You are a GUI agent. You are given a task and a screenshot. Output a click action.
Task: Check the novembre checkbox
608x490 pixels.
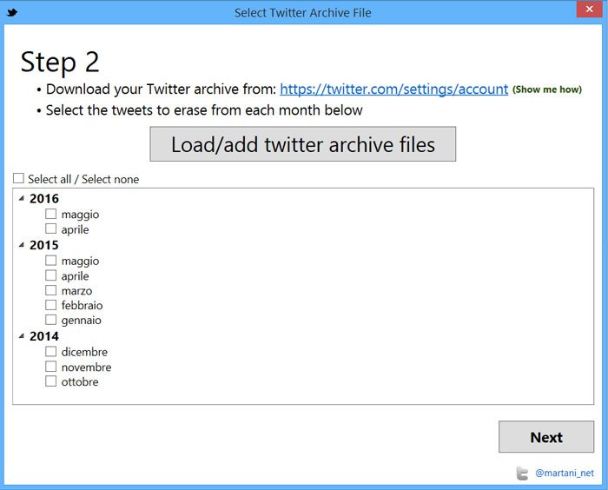tap(50, 367)
